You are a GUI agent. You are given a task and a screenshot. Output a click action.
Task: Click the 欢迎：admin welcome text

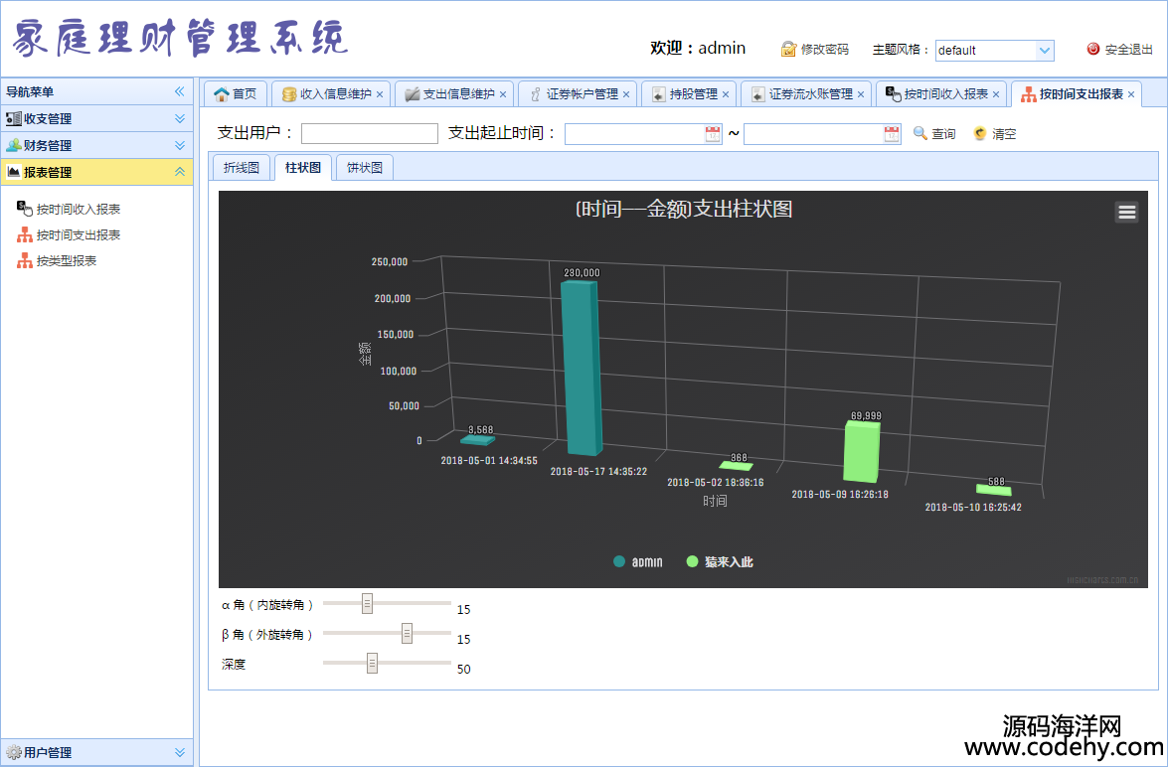click(698, 49)
